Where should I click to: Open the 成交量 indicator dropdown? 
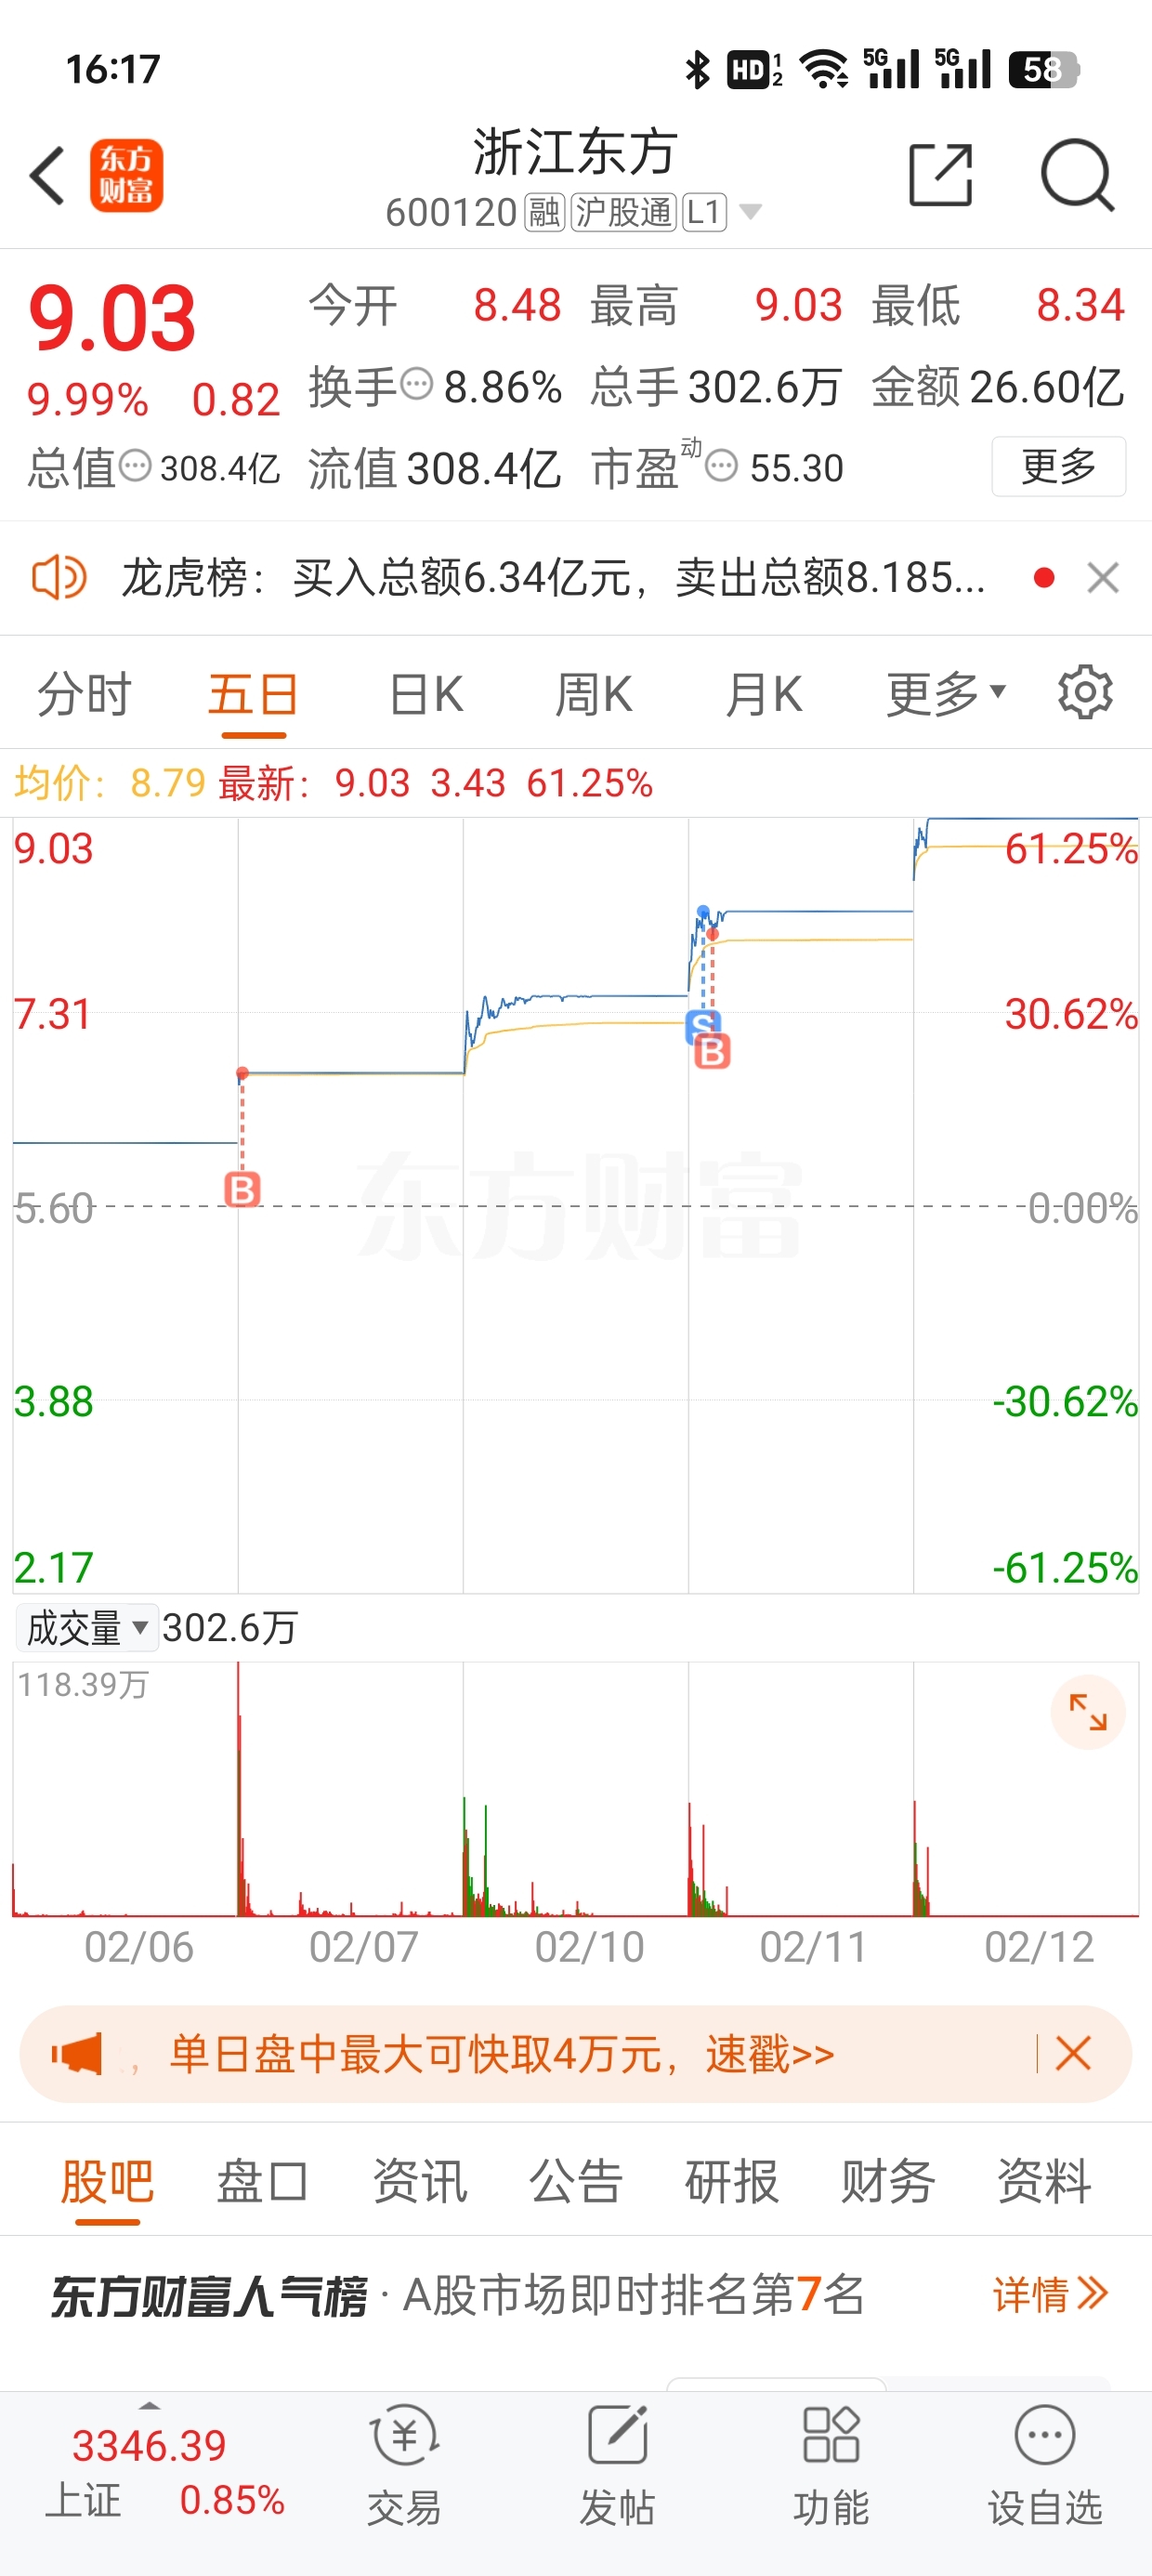(87, 1628)
